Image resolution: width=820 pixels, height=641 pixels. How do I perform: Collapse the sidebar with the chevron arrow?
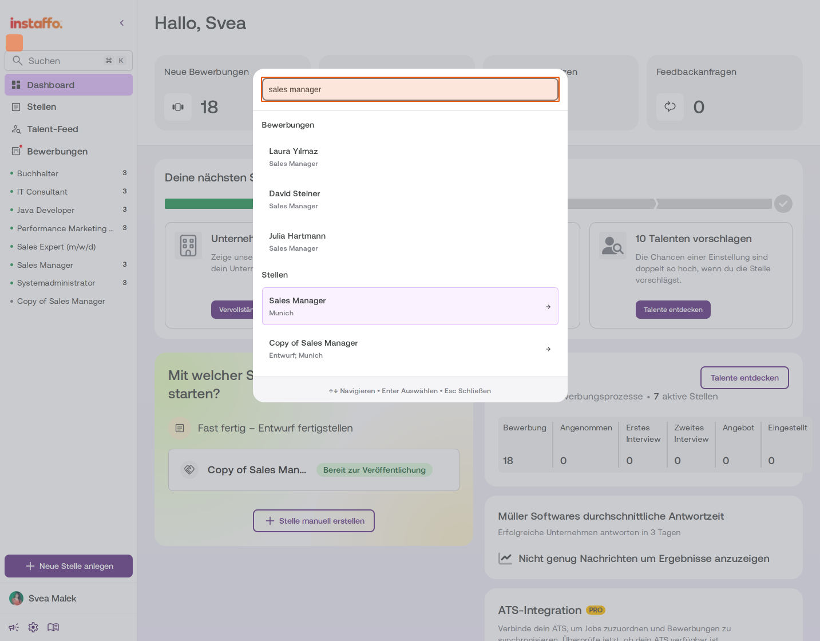coord(122,23)
